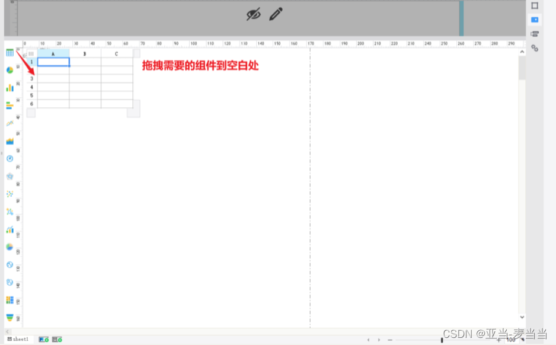Select the horizontal bar chart component icon
This screenshot has width=556, height=345.
click(9, 106)
